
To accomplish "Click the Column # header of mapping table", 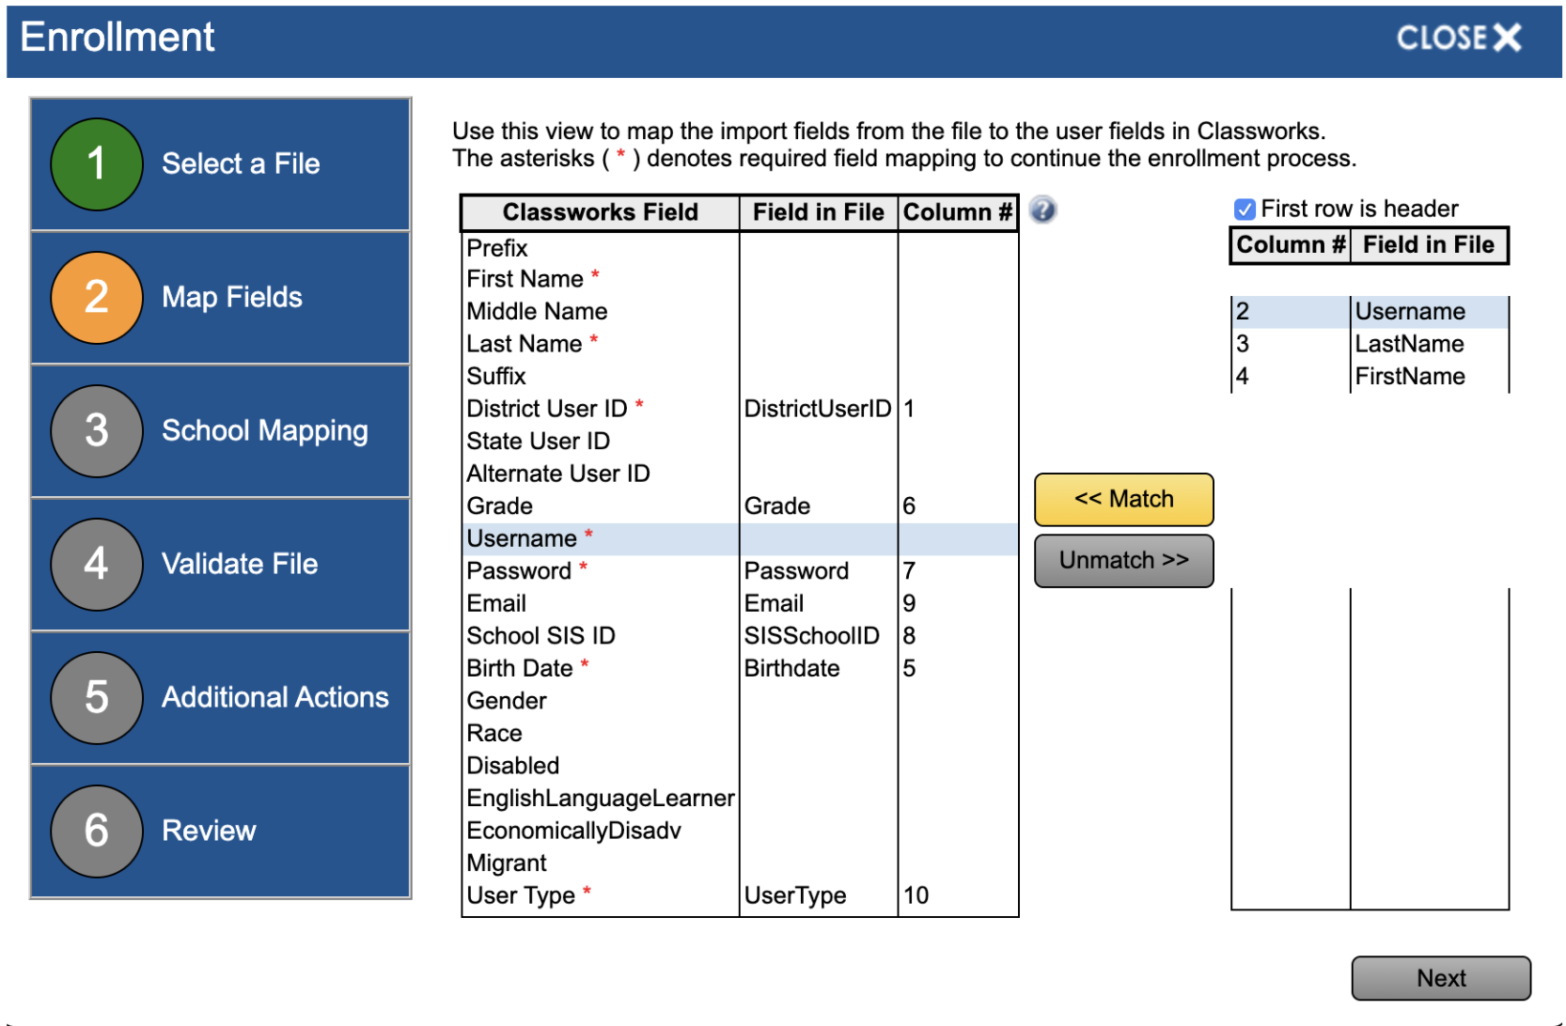I will (x=958, y=212).
